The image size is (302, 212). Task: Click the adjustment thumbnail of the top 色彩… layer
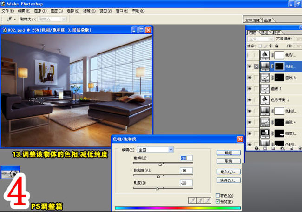(265, 55)
